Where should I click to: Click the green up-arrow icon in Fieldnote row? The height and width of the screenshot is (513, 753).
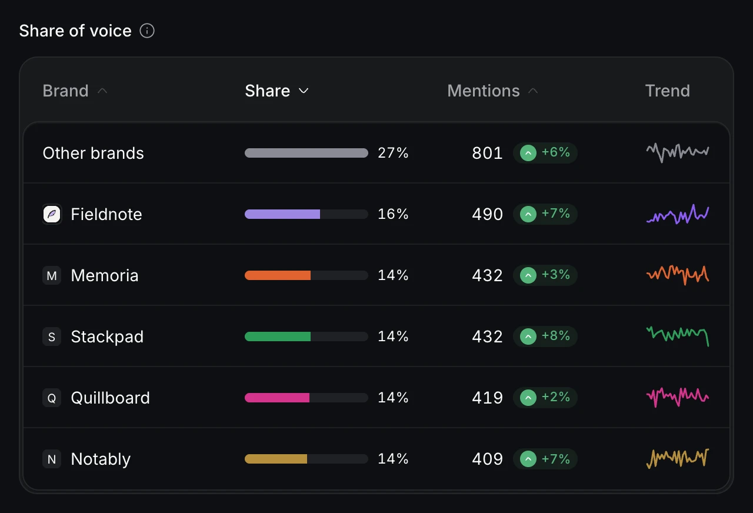click(x=528, y=214)
